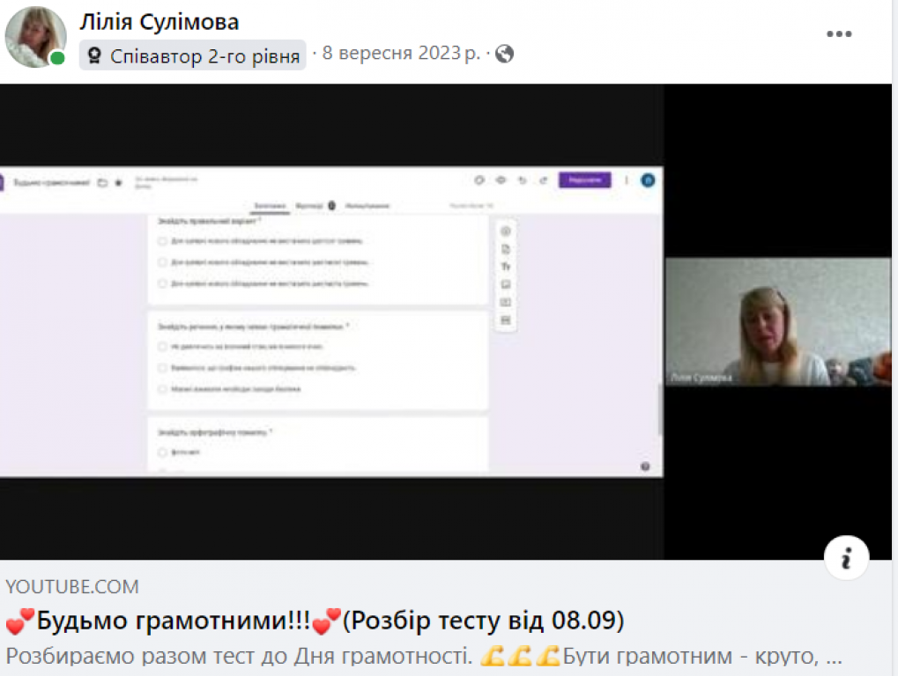Screen dimensions: 898x676
Task: Click the round info 'i' button
Action: 846,557
